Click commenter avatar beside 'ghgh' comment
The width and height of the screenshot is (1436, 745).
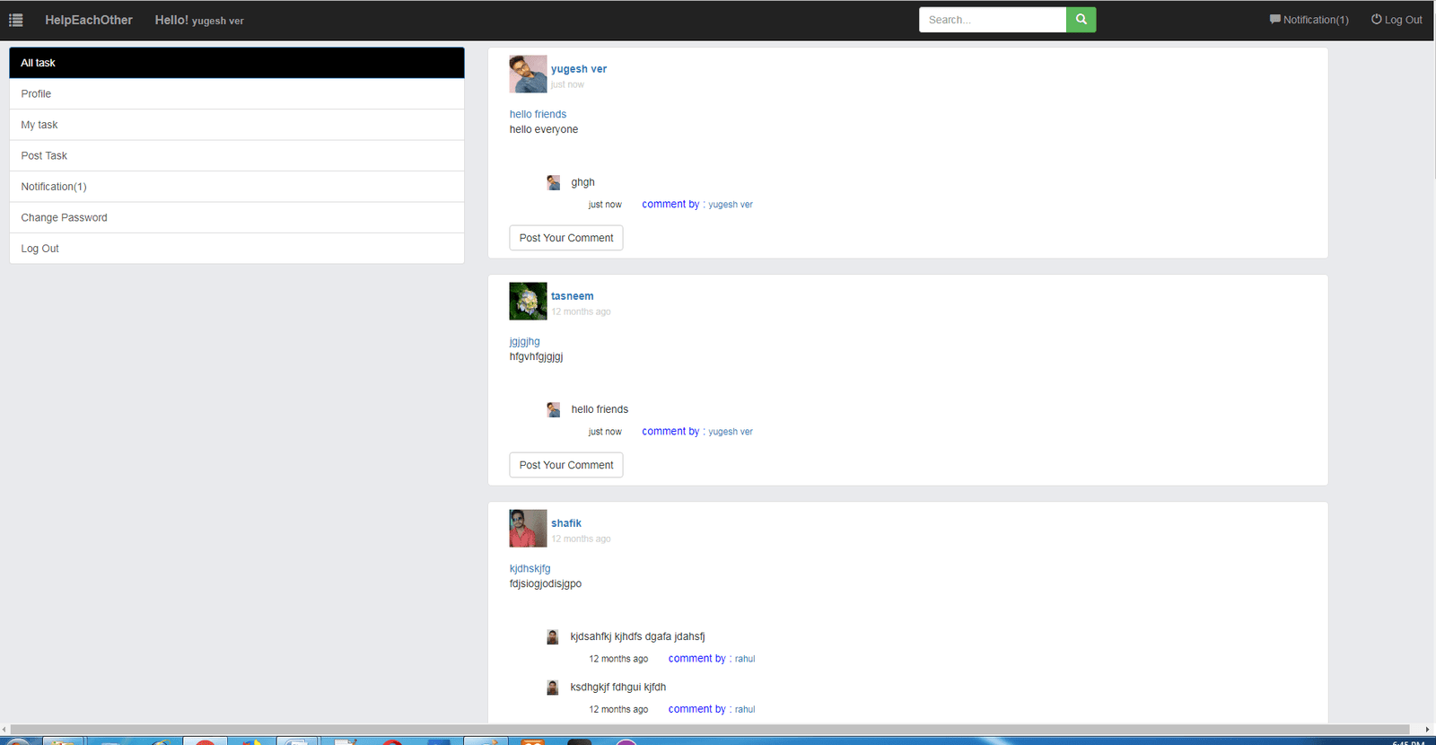[554, 183]
